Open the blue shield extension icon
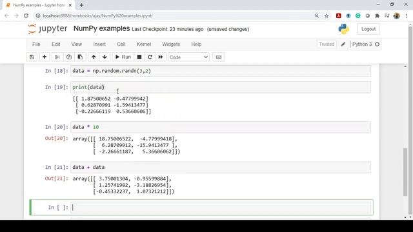Image resolution: width=413 pixels, height=232 pixels. click(348, 15)
